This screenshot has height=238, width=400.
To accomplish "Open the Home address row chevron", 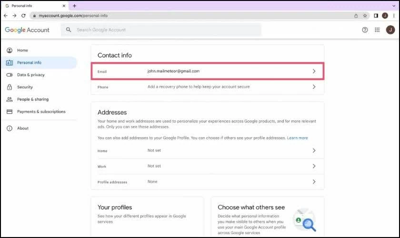I will click(314, 150).
